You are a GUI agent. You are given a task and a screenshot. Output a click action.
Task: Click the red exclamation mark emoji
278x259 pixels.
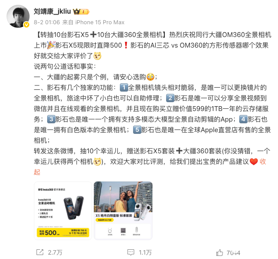point(126,45)
